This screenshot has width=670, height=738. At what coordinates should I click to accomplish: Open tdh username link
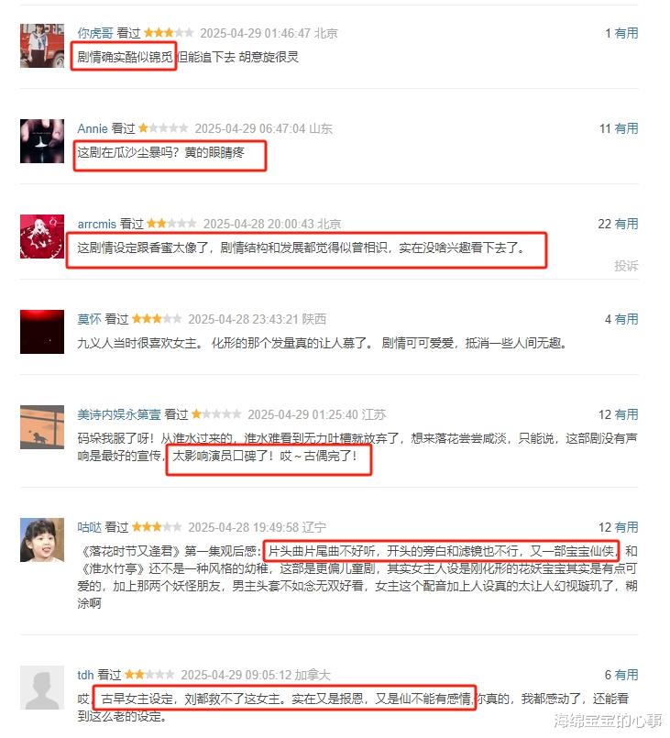(85, 675)
